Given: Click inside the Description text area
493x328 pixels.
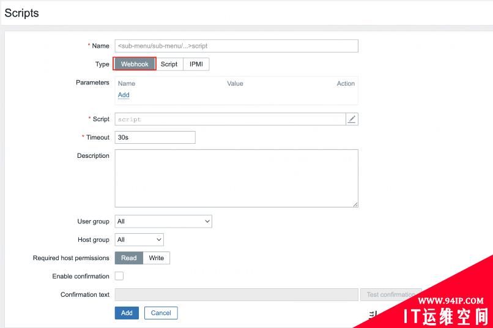Looking at the screenshot, I should click(237, 178).
